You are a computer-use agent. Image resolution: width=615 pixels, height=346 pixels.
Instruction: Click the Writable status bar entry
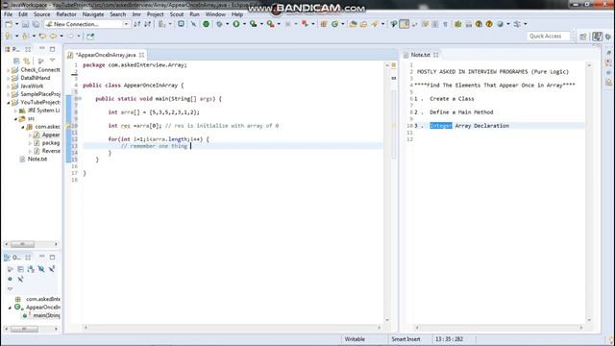click(355, 339)
